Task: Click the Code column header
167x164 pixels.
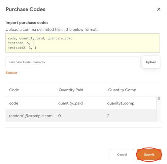Action: pos(14,90)
